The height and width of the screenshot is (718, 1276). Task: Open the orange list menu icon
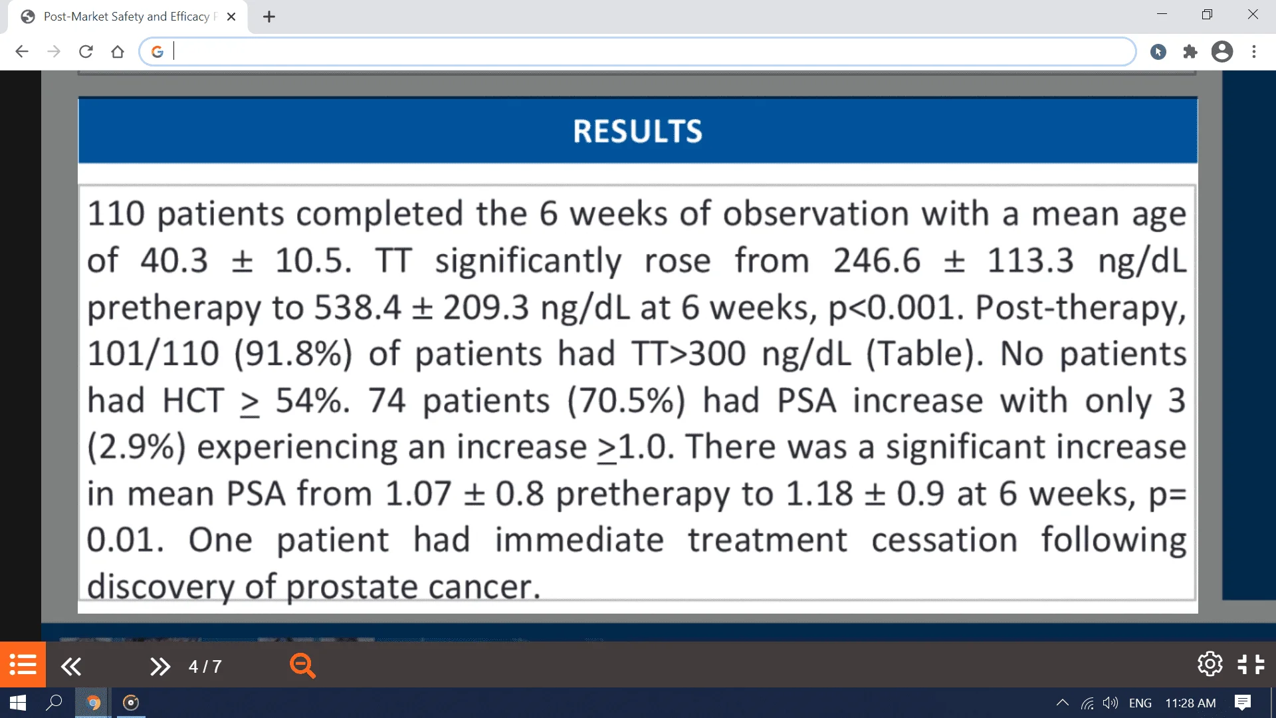23,665
